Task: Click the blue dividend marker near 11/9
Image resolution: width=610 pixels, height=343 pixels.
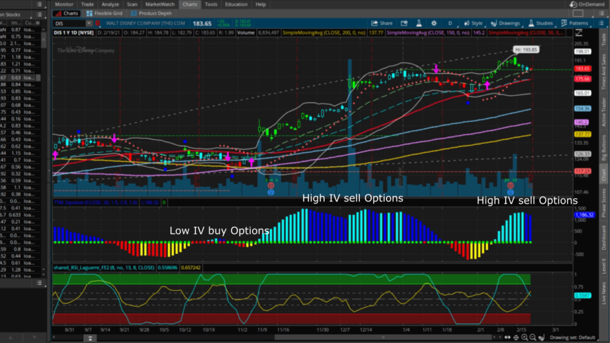Action: click(271, 192)
